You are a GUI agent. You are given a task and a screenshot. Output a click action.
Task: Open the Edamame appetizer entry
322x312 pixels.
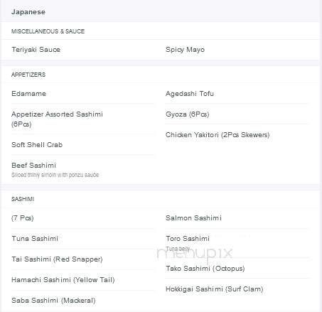28,94
